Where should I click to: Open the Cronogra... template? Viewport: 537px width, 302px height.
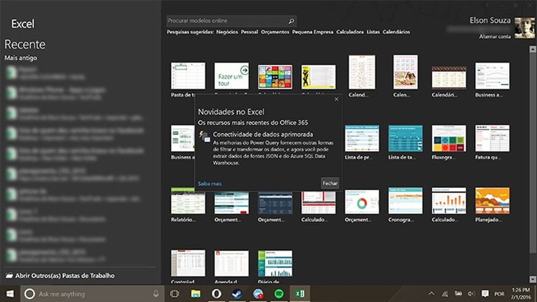pyautogui.click(x=405, y=201)
